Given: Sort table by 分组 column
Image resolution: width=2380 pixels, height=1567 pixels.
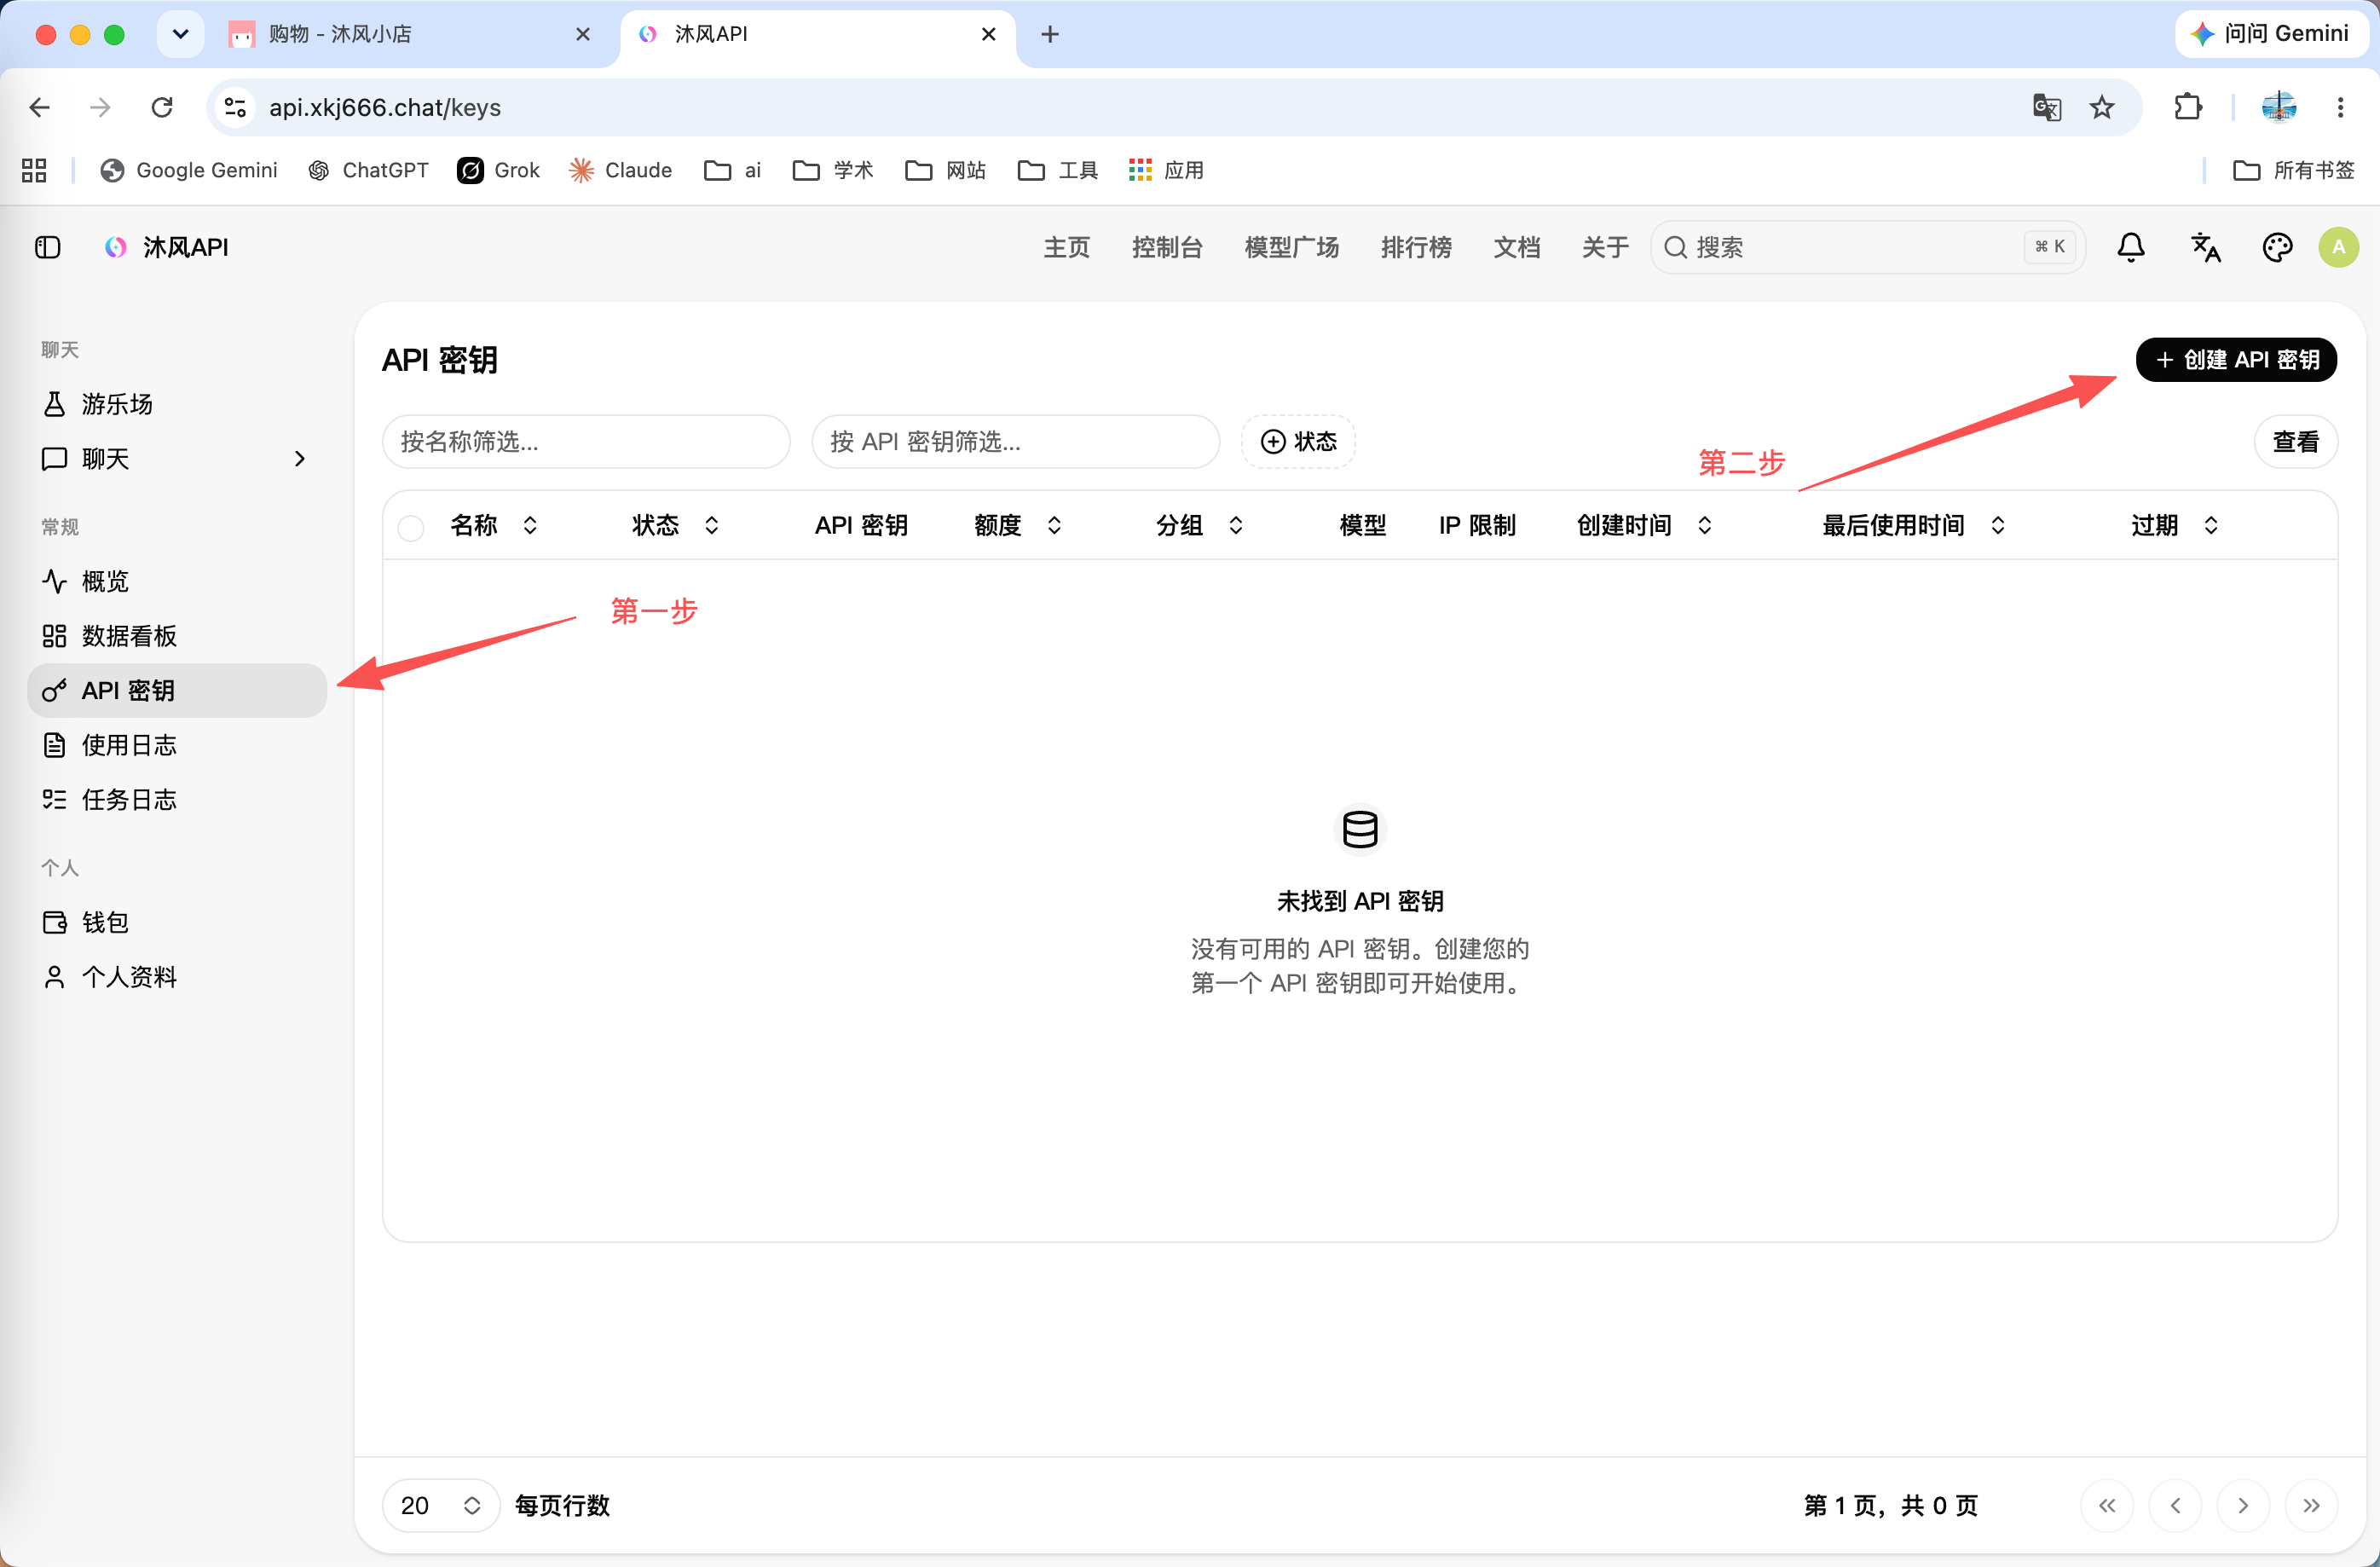Looking at the screenshot, I should [1199, 525].
